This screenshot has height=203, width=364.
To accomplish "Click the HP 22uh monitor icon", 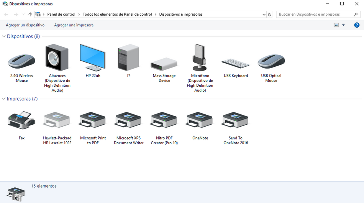I will click(x=93, y=58).
